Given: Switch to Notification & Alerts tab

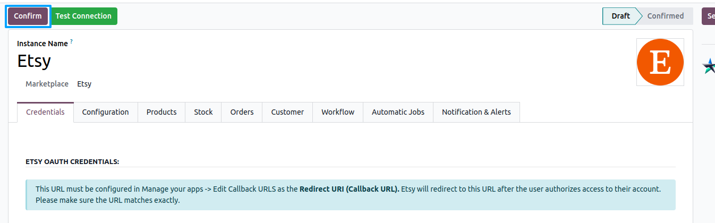Looking at the screenshot, I should (476, 112).
